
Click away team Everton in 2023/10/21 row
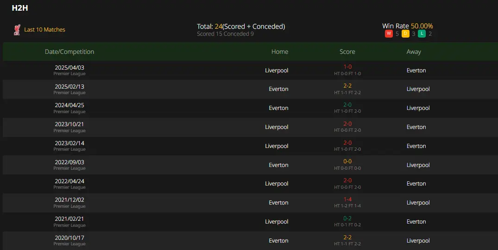coord(416,127)
